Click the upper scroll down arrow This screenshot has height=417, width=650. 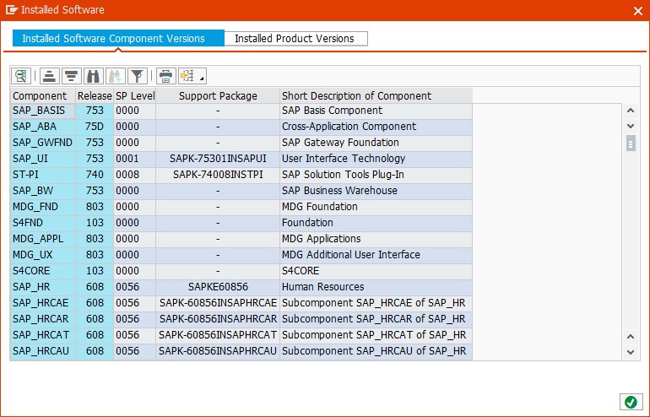point(631,126)
